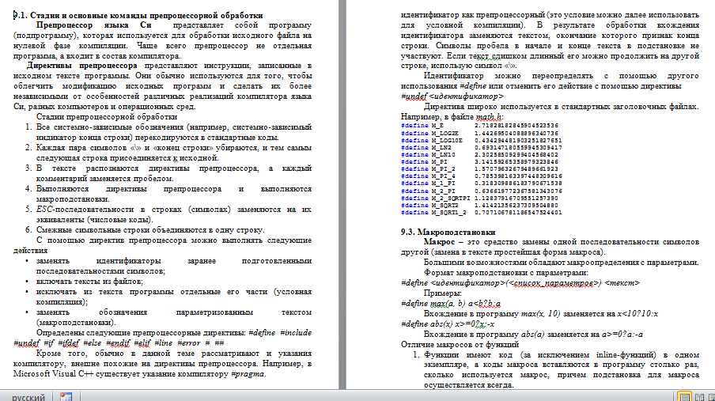Click the word 'Примеры:'
Viewport: 715px width, 401px height.
click(x=442, y=293)
